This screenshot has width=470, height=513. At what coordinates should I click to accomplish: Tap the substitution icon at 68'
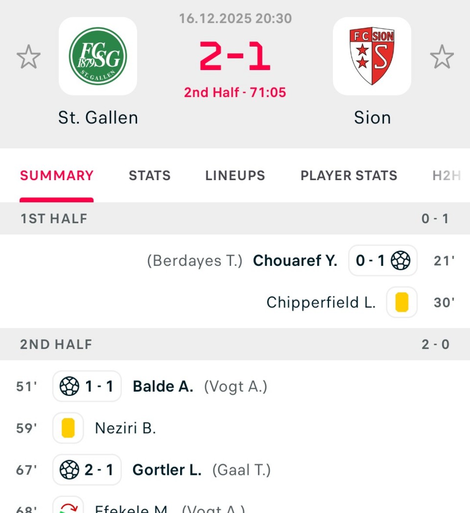(68, 507)
